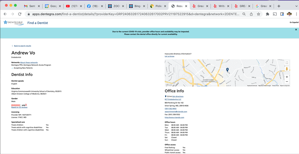Open the Extensions puzzle icon
The width and height of the screenshot is (299, 154).
(x=268, y=14)
